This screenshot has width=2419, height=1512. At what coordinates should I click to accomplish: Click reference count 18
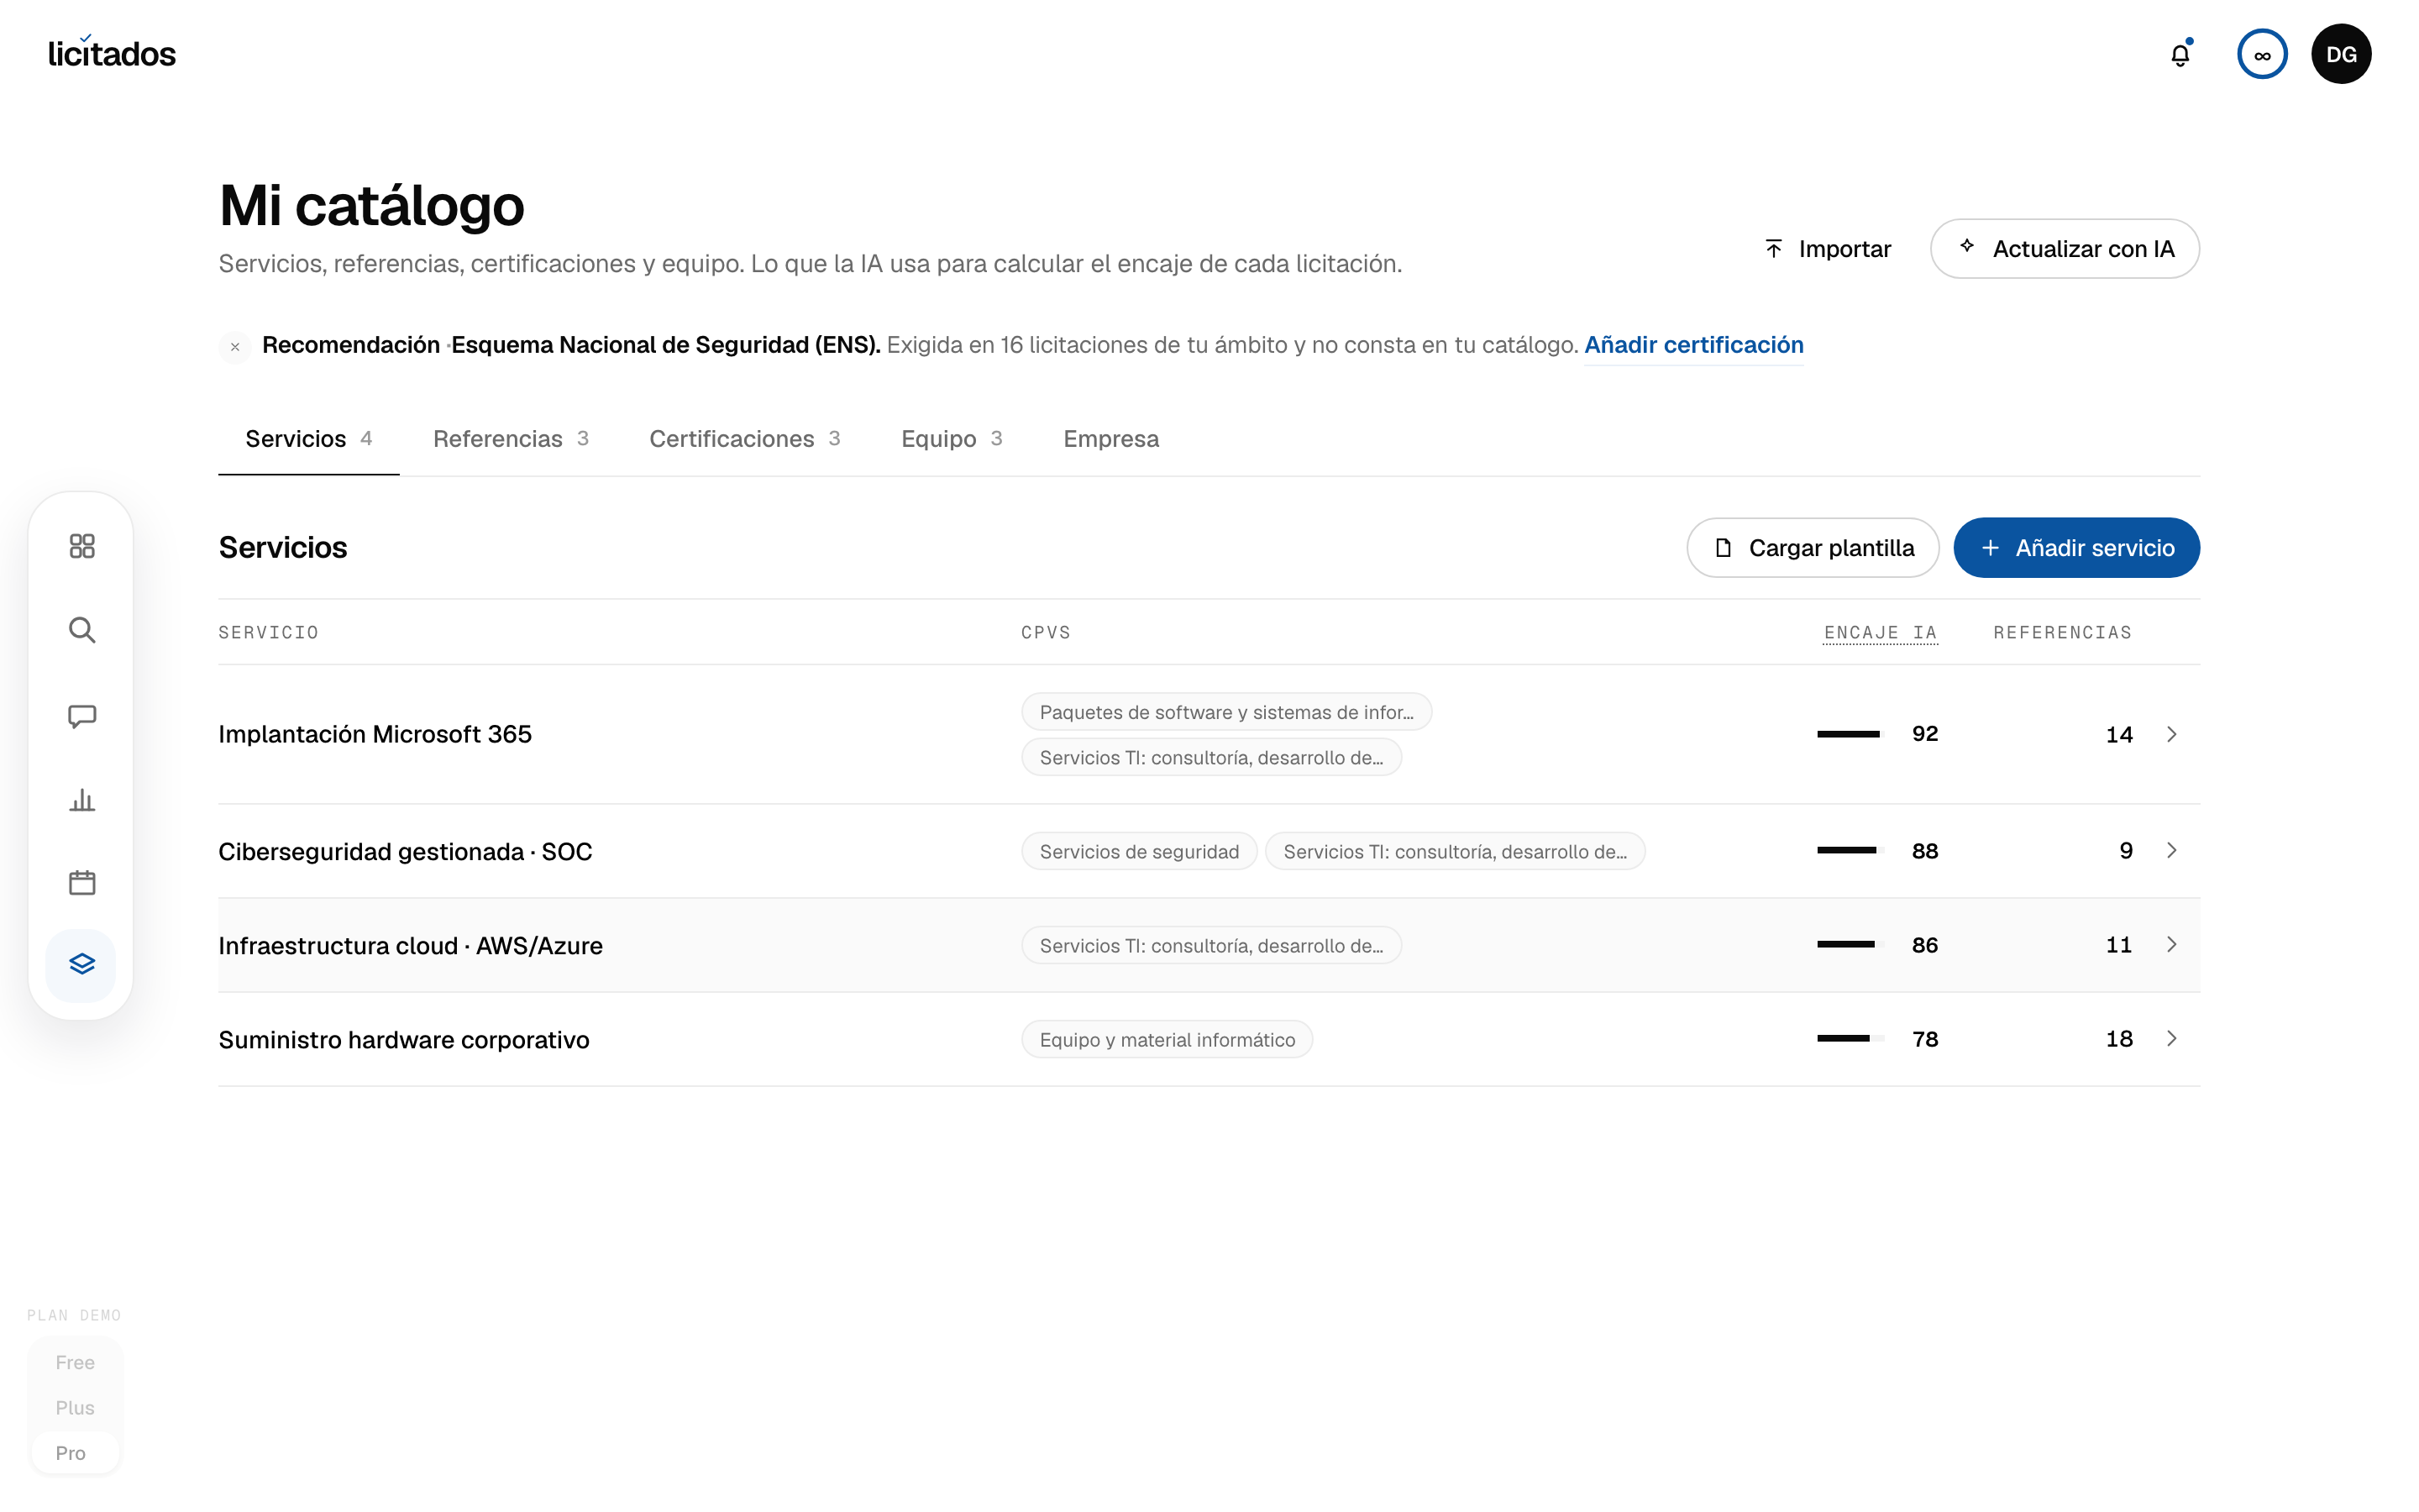(x=2119, y=1039)
